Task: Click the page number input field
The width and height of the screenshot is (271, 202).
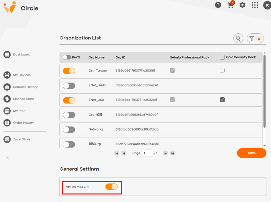Action: click(147, 153)
